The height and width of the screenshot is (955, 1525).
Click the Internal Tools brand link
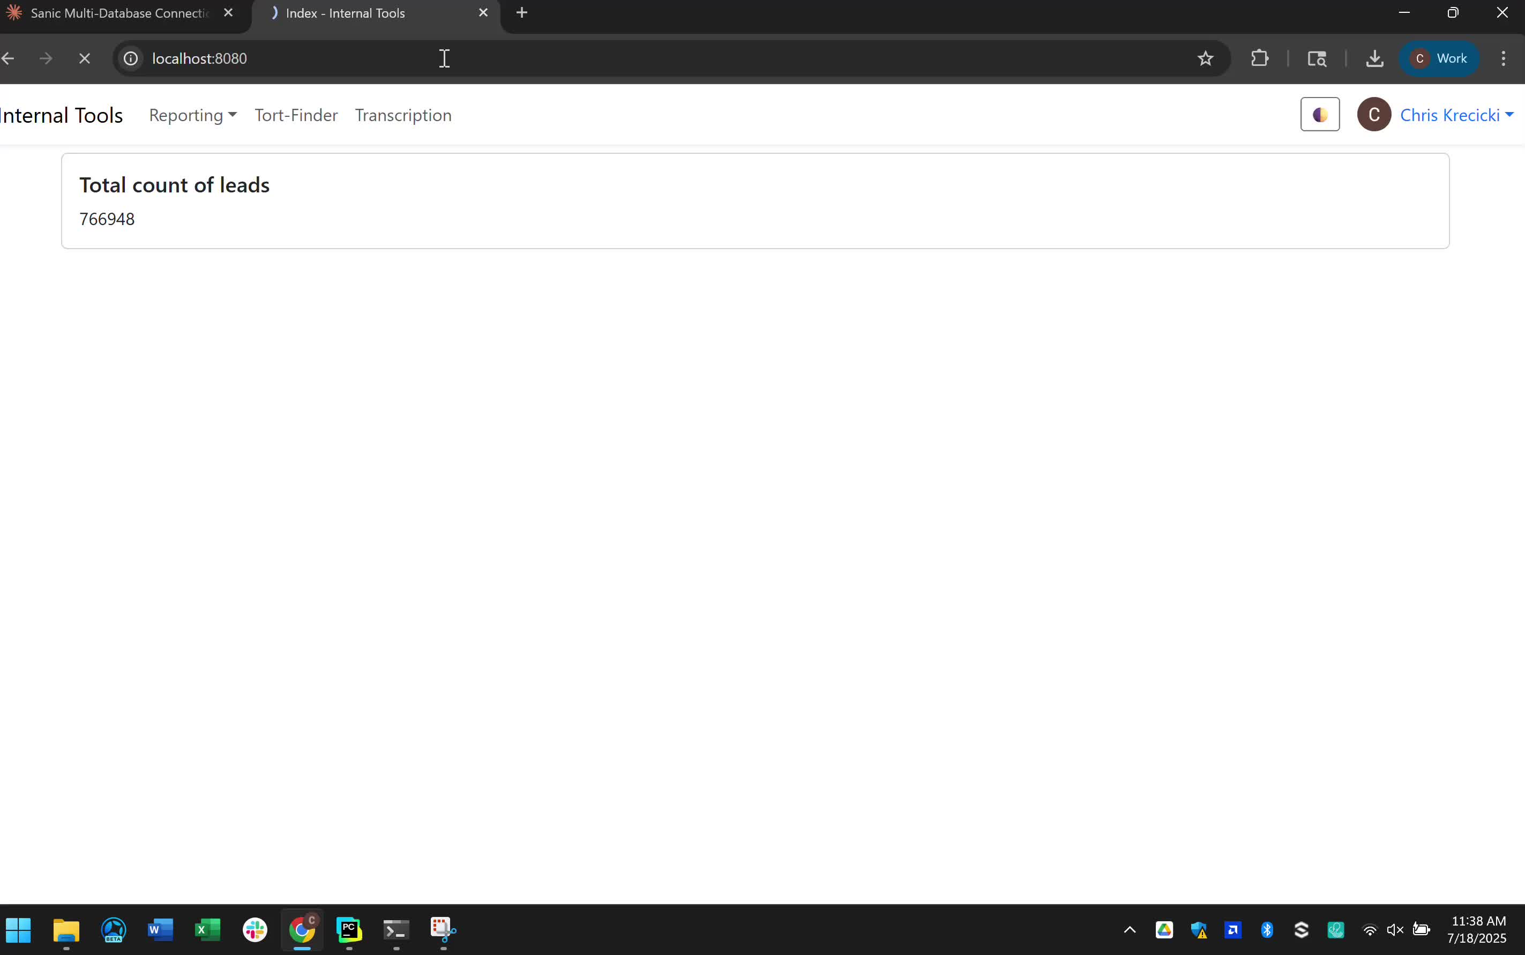(x=62, y=115)
